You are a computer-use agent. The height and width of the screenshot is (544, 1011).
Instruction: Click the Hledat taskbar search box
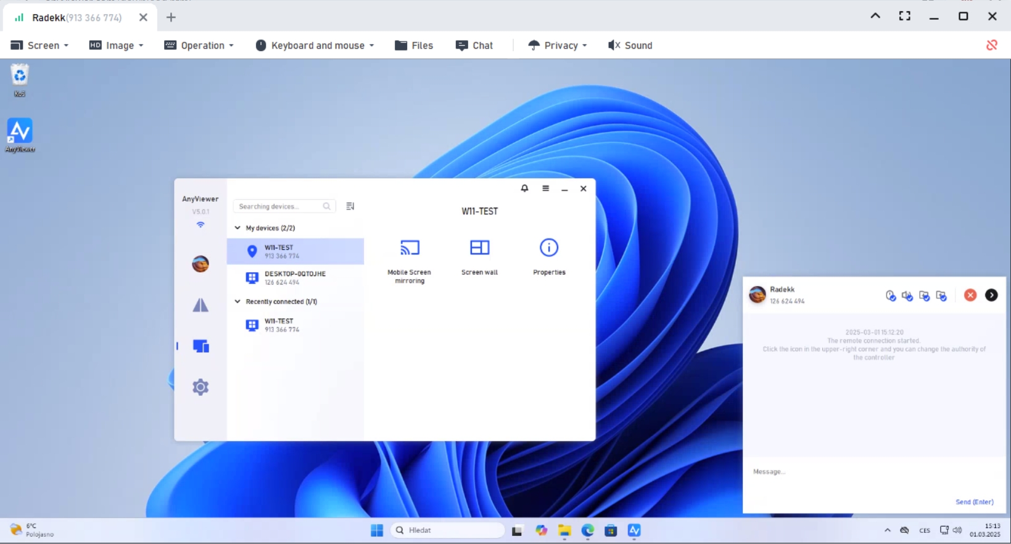(447, 530)
